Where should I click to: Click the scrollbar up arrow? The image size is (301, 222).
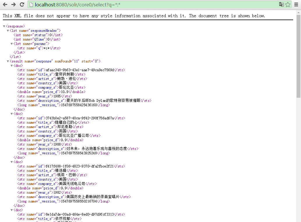point(298,12)
